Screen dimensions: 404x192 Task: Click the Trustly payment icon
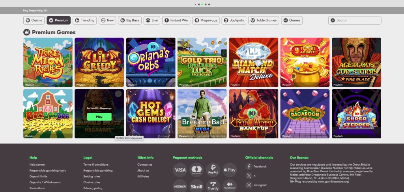coord(213,186)
